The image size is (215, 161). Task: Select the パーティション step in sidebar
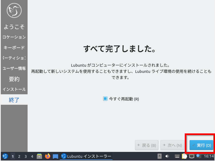14,58
